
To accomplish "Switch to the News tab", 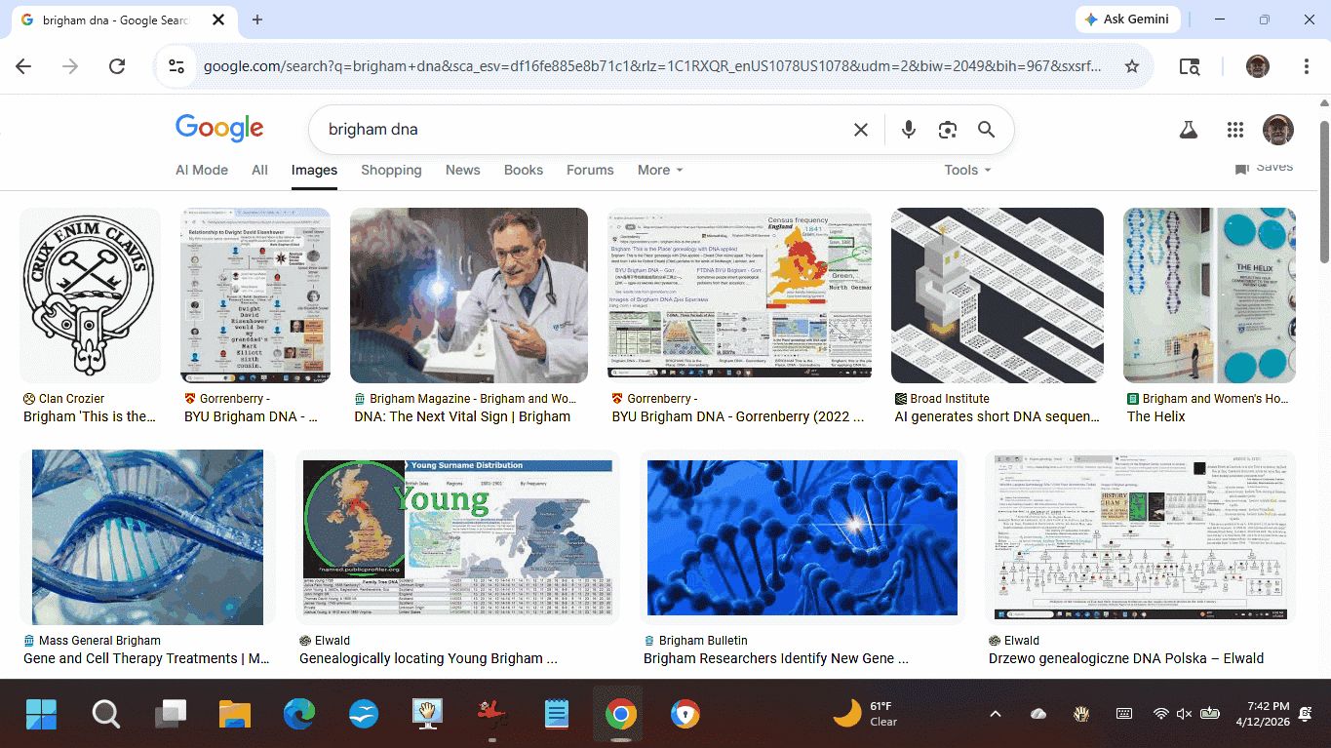I will coord(462,170).
